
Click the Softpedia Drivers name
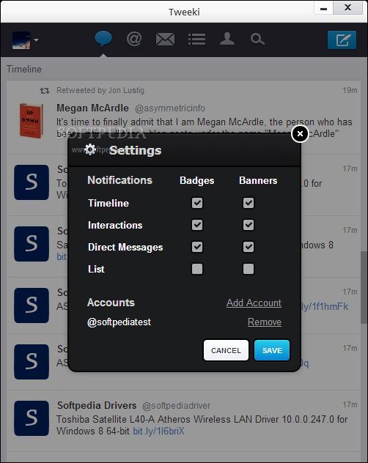click(x=97, y=405)
